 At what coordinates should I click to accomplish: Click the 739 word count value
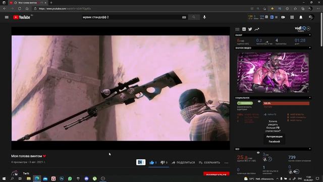pyautogui.click(x=292, y=157)
